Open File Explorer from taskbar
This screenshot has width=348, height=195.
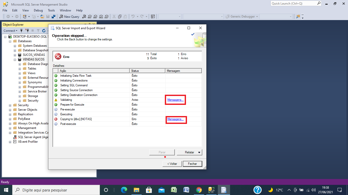coord(137,190)
